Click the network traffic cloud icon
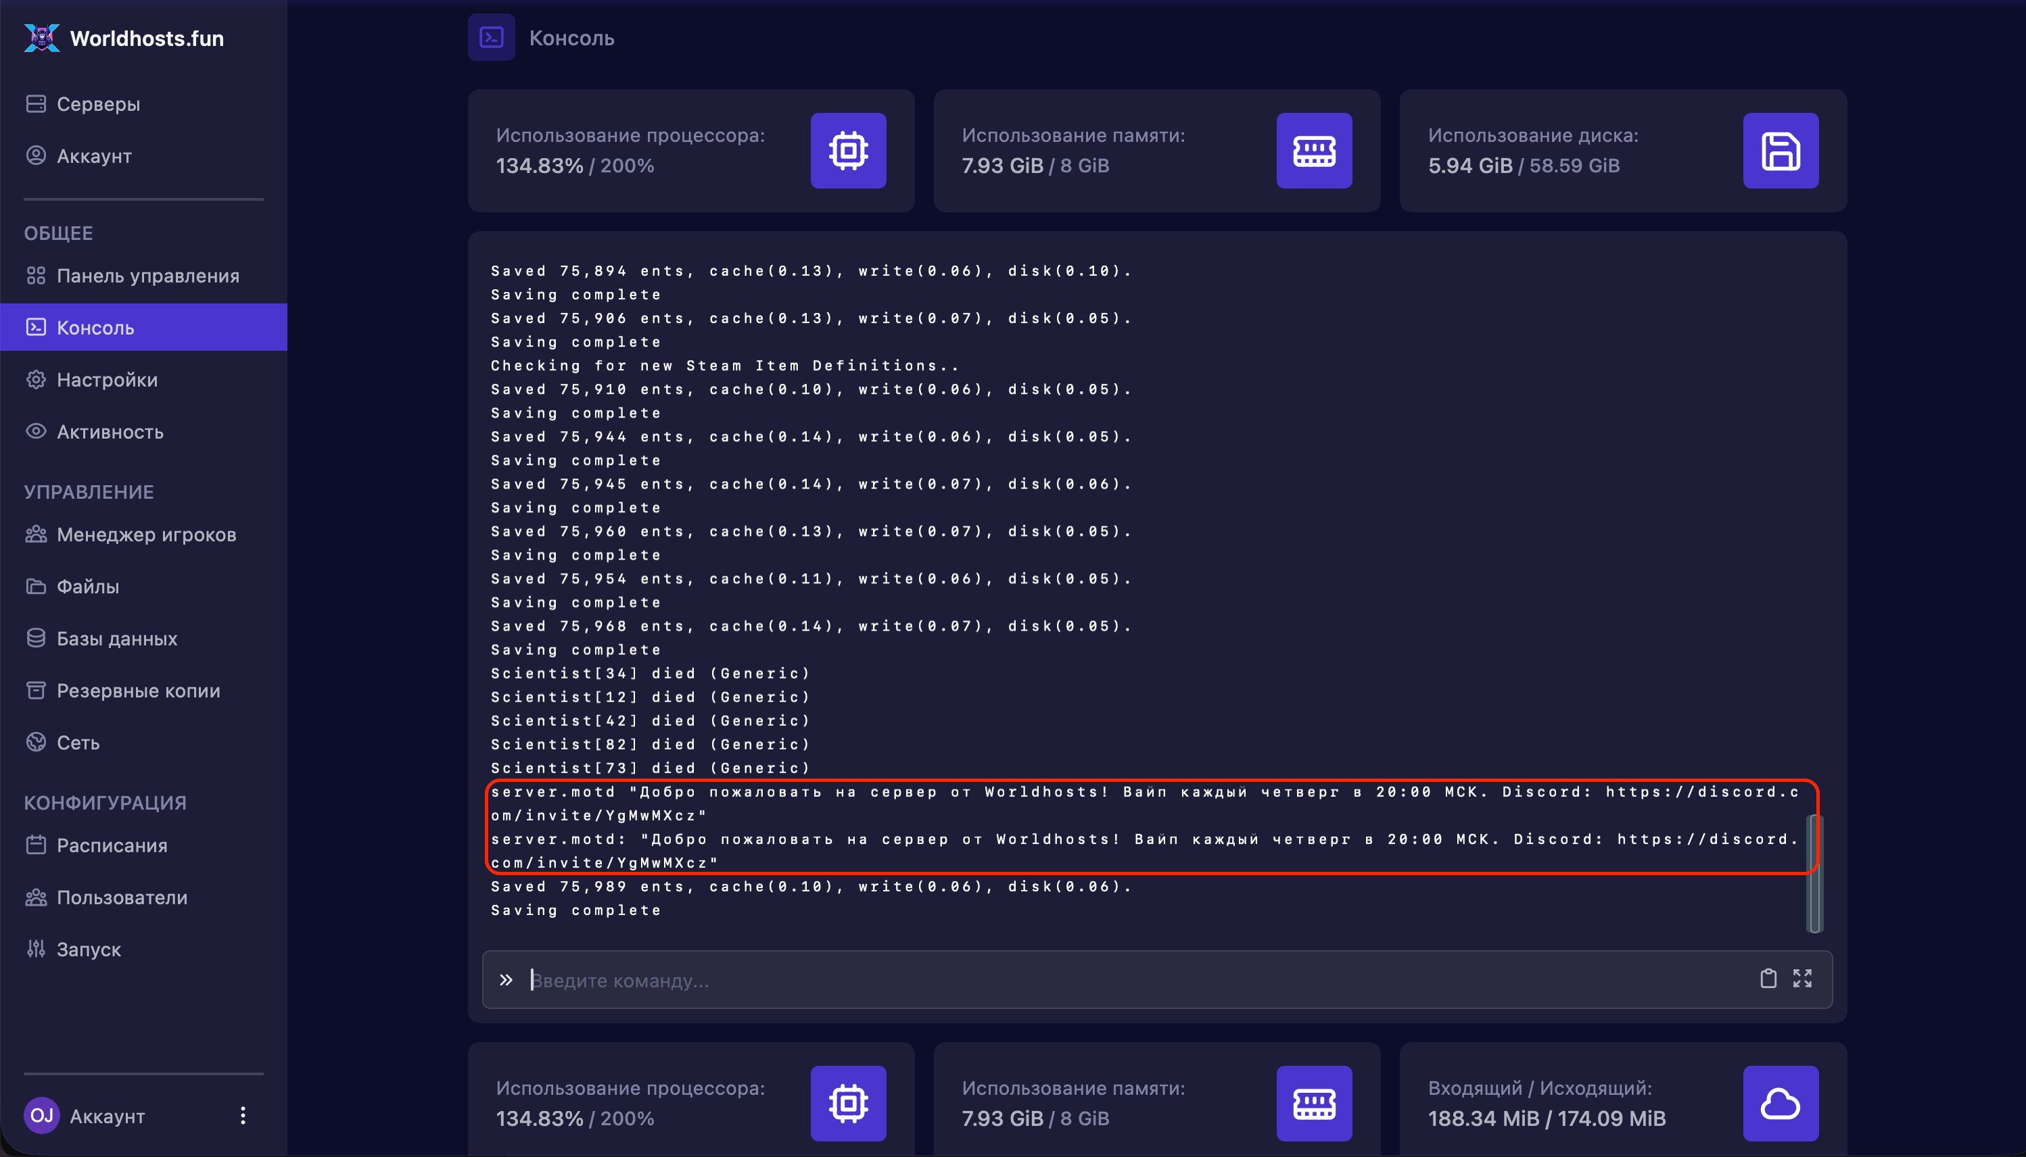This screenshot has height=1157, width=2026. click(x=1781, y=1103)
